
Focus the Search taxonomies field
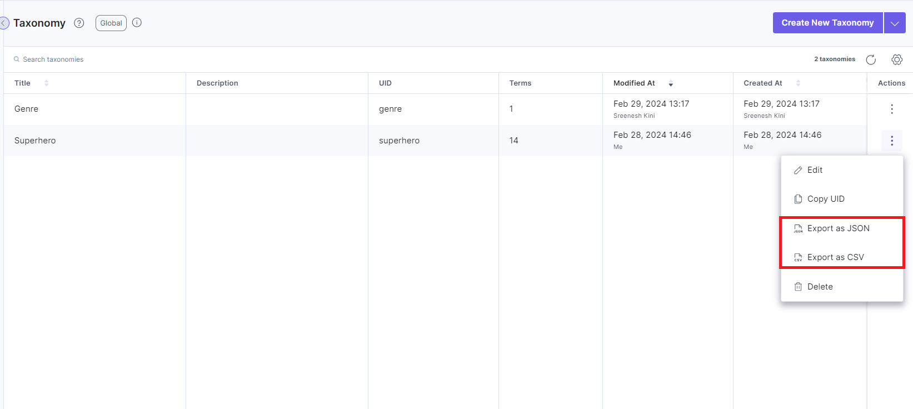[53, 59]
